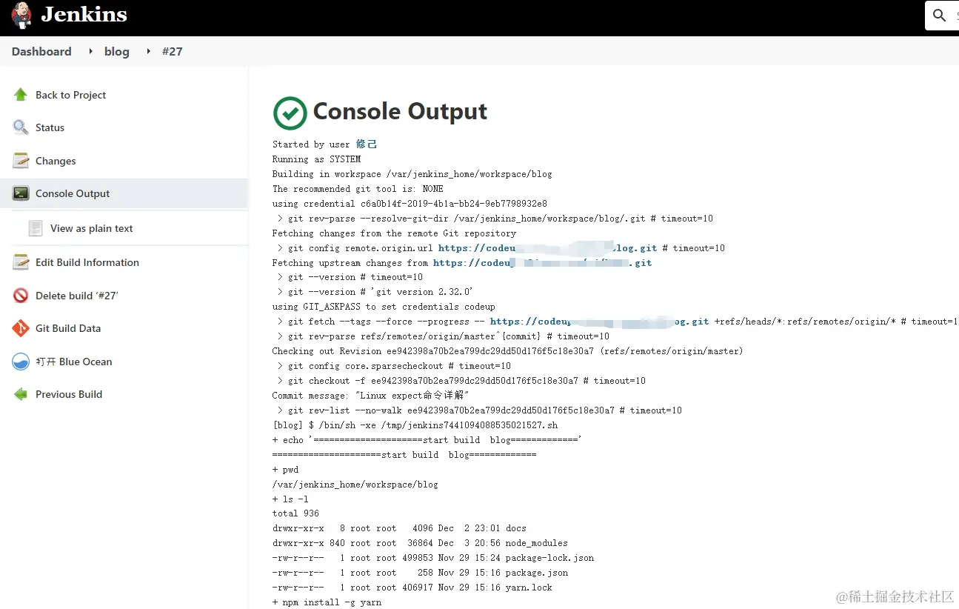Screen dimensions: 959x609
Task: Click the 'git config core.sparsecheckout' line
Action: 394,366
